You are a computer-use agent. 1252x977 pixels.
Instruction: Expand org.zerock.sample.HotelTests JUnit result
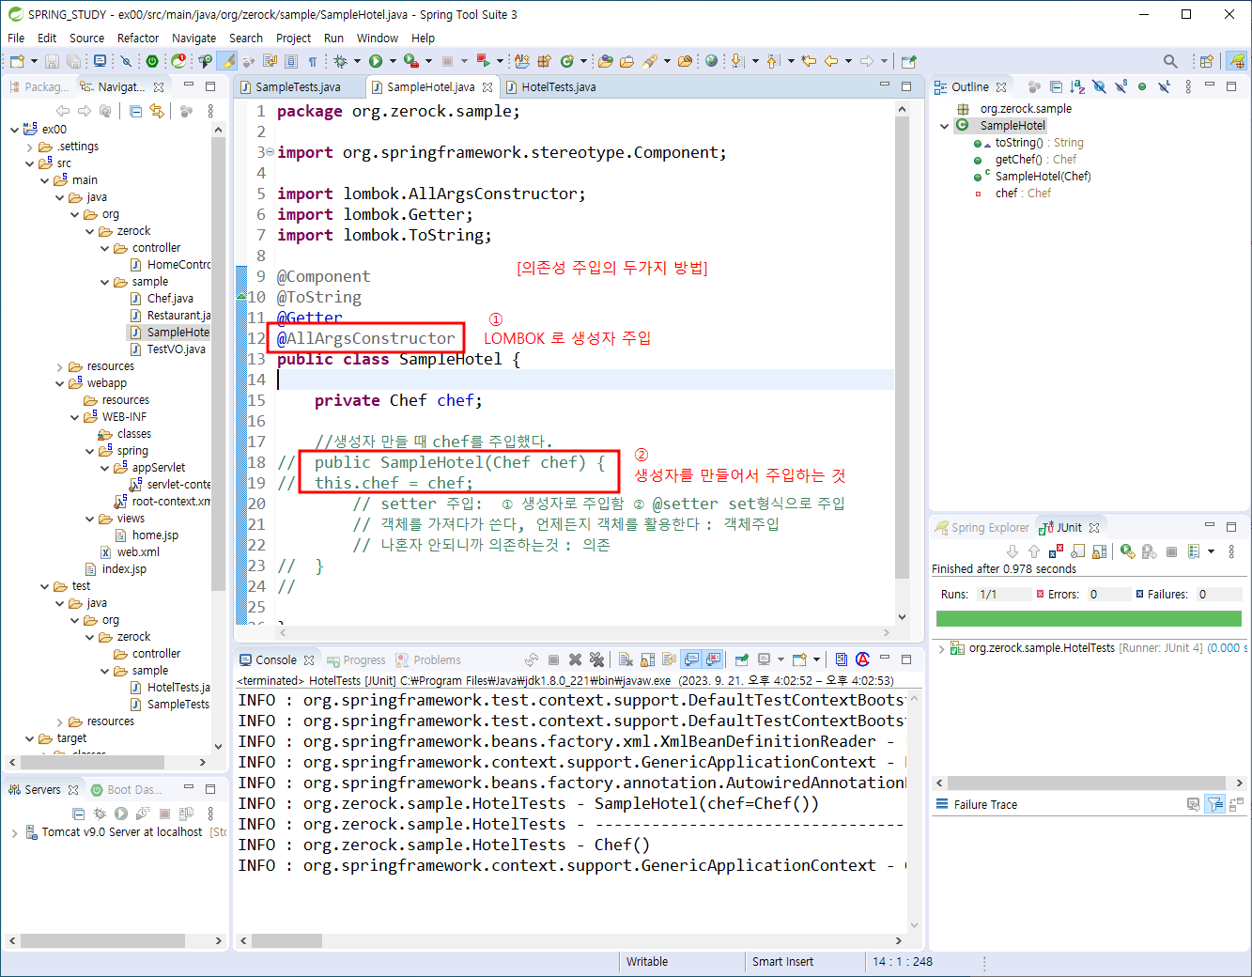(x=941, y=648)
